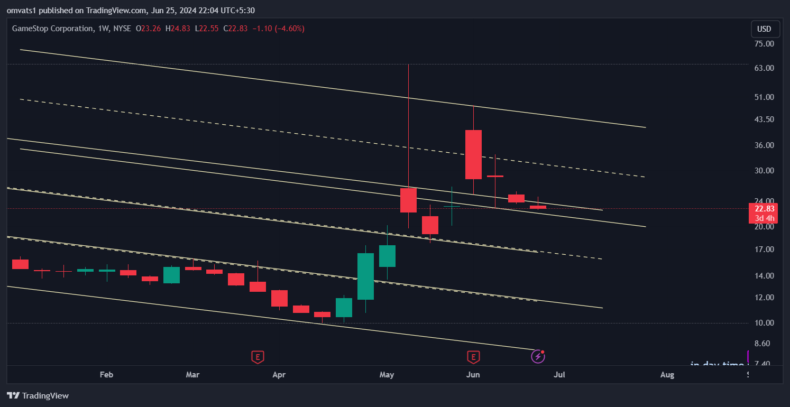Image resolution: width=790 pixels, height=407 pixels.
Task: Click the 43.50 price axis label
Action: pyautogui.click(x=765, y=120)
